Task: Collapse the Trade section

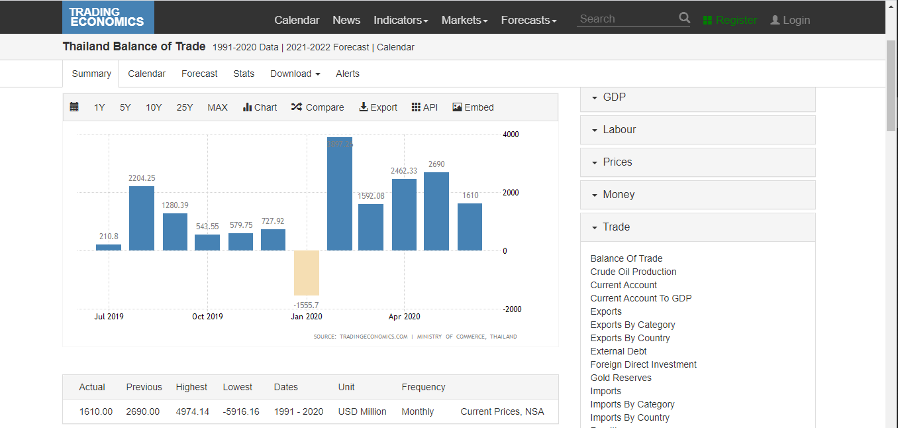Action: 697,227
